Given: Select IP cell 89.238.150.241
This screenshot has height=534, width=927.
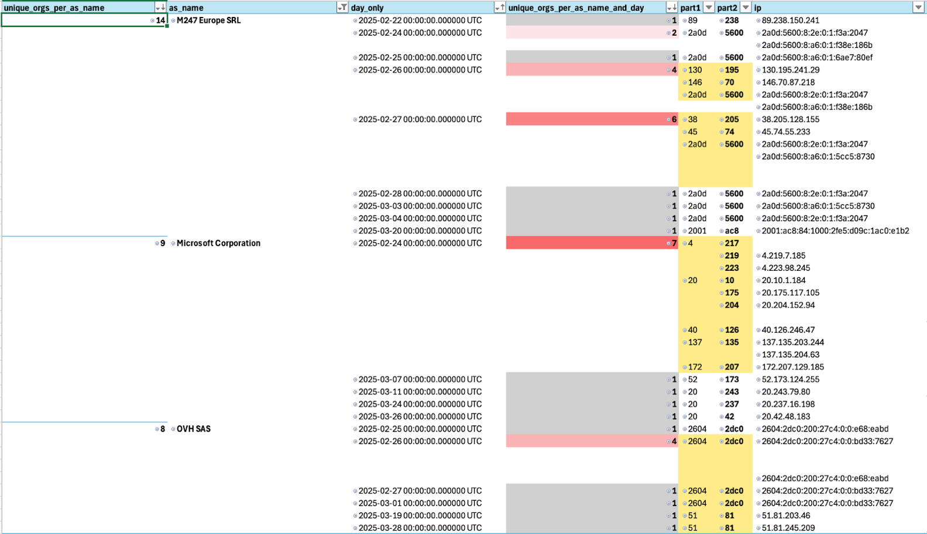Looking at the screenshot, I should click(839, 20).
